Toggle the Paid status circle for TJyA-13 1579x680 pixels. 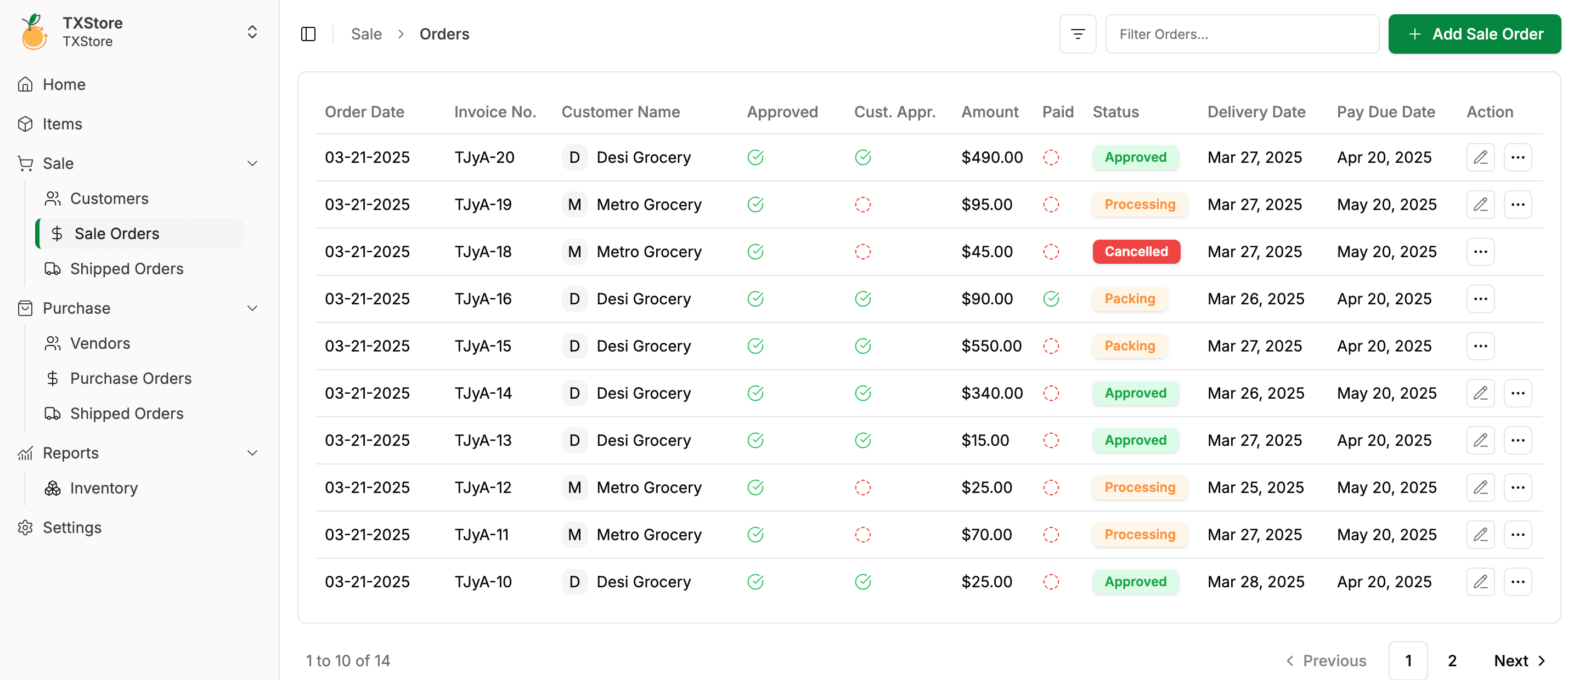(x=1051, y=440)
